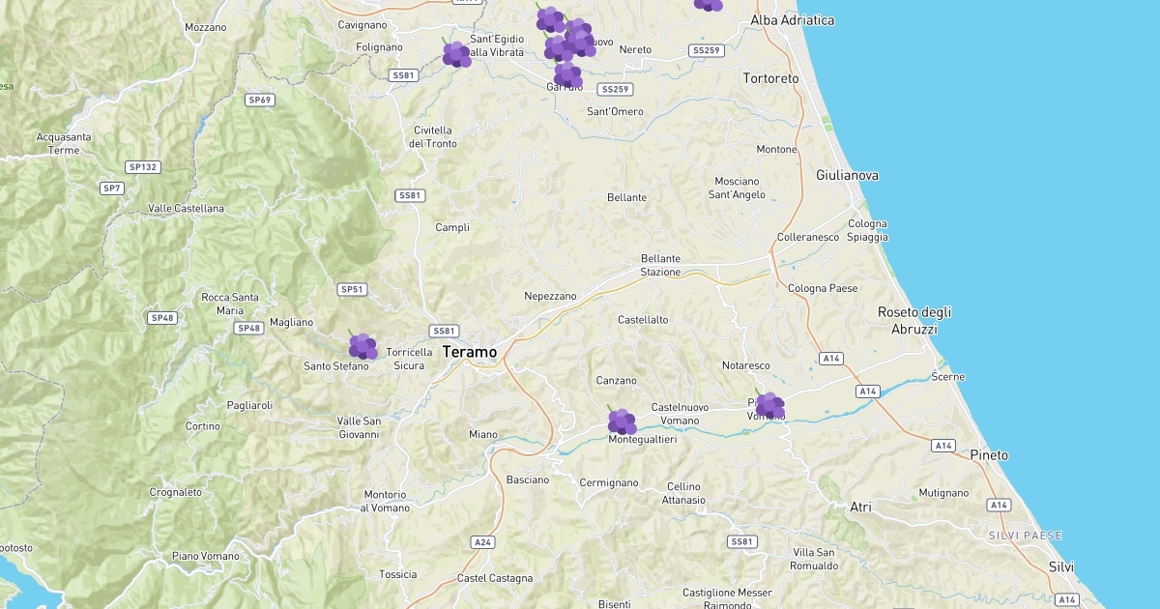Click the A24 motorway shield
This screenshot has width=1160, height=609.
click(483, 542)
